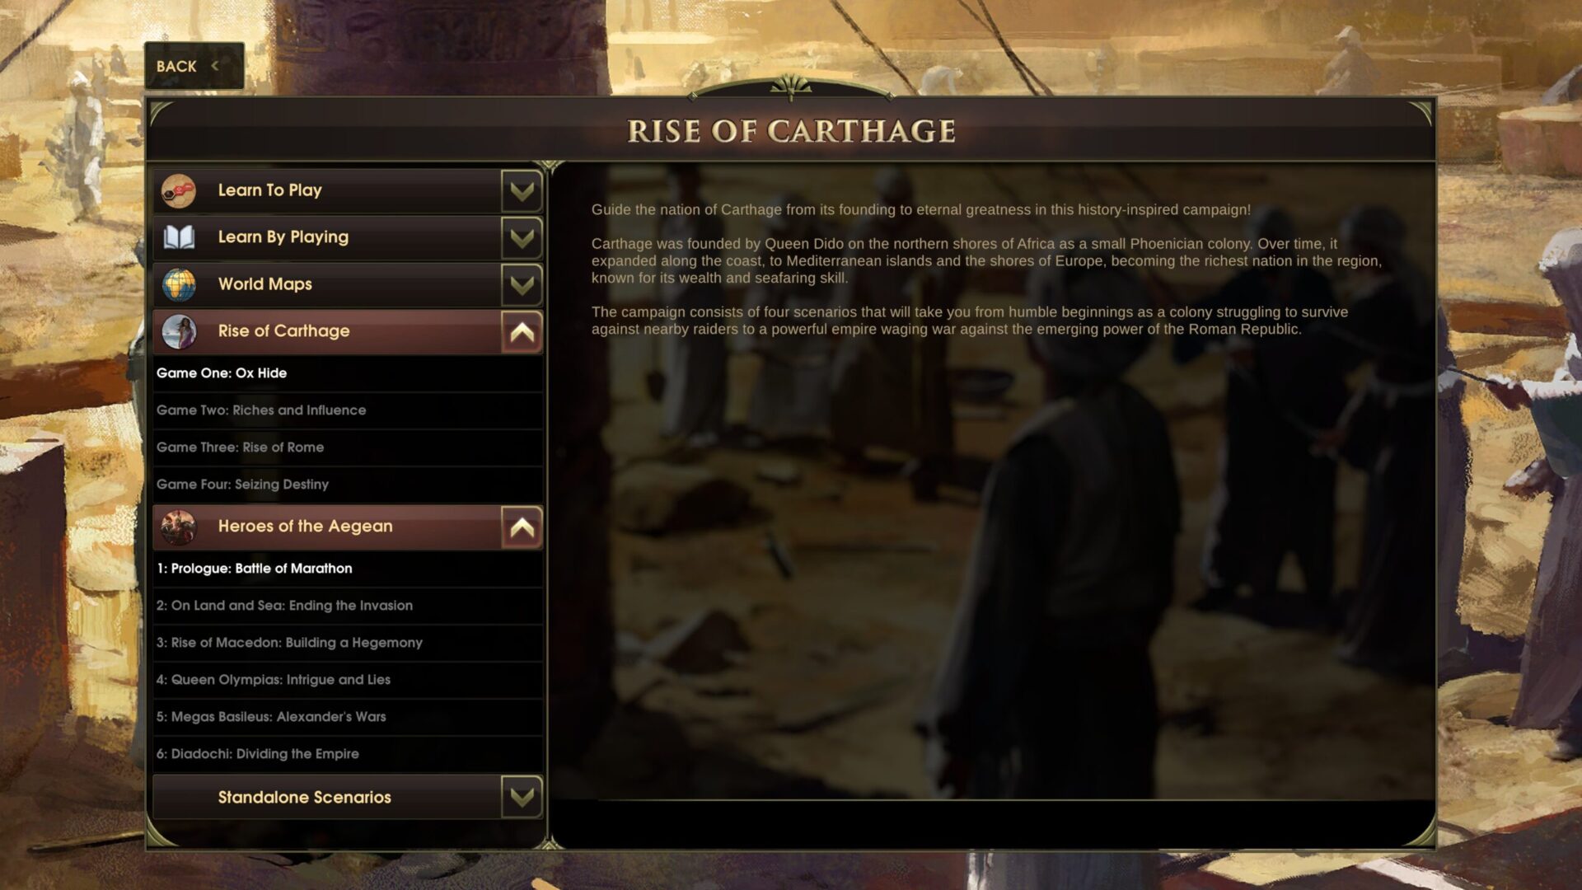The width and height of the screenshot is (1582, 890).
Task: Expand World Maps with the down chevron
Action: click(522, 285)
